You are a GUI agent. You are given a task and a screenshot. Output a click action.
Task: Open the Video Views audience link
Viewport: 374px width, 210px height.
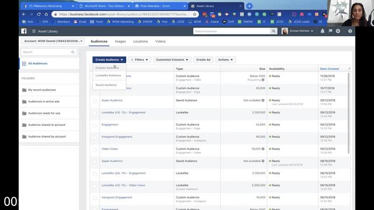click(109, 149)
